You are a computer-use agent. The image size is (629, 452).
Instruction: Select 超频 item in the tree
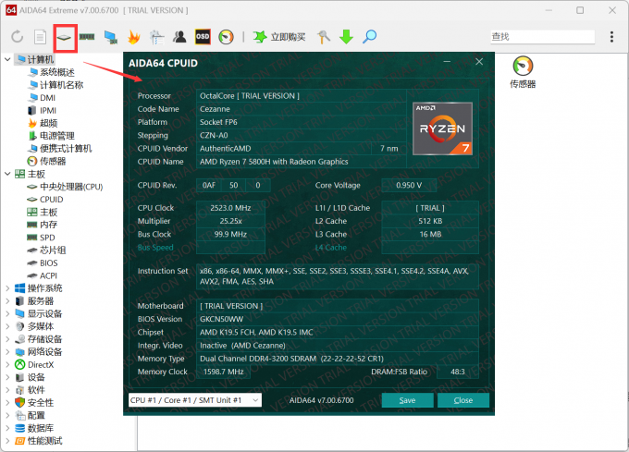[48, 123]
